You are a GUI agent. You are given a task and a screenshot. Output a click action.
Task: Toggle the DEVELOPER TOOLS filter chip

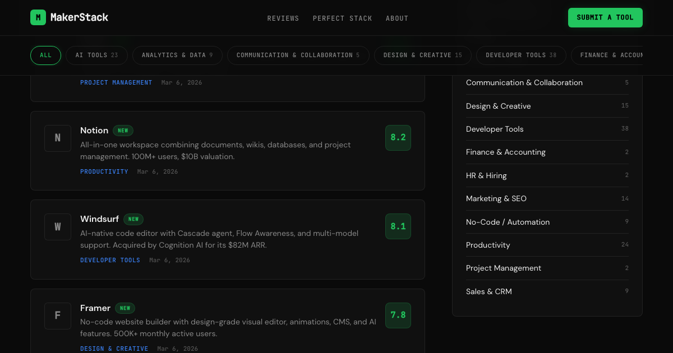521,55
